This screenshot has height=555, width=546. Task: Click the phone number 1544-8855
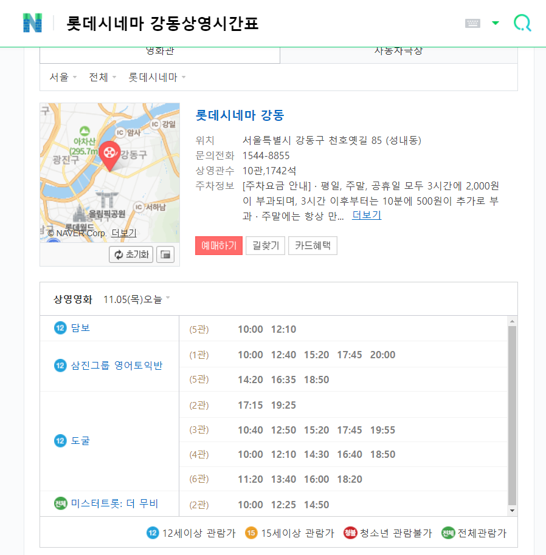(266, 155)
